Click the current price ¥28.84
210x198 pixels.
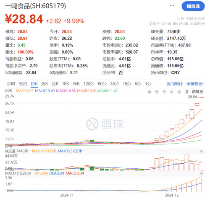click(24, 19)
